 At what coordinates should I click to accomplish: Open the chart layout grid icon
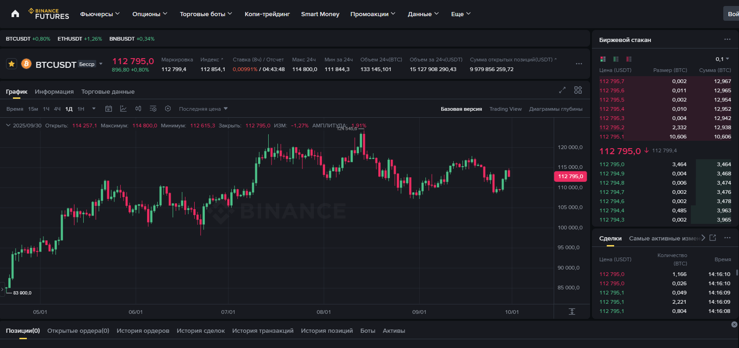[578, 90]
